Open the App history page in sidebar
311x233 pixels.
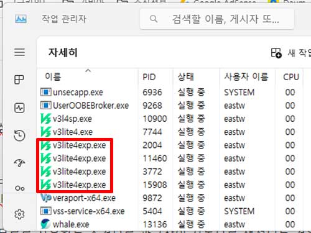pos(19,135)
